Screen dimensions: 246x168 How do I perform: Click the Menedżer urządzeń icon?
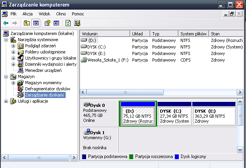tap(20, 70)
